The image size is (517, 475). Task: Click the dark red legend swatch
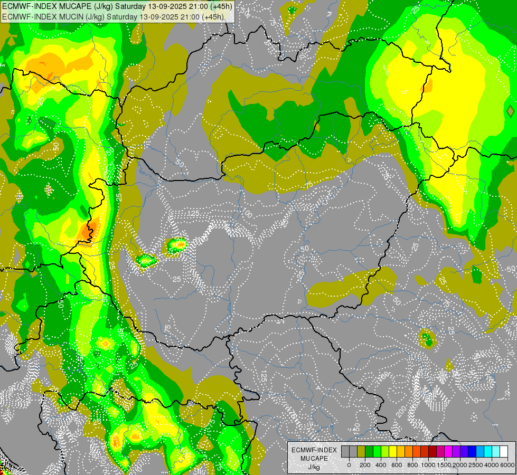433,451
